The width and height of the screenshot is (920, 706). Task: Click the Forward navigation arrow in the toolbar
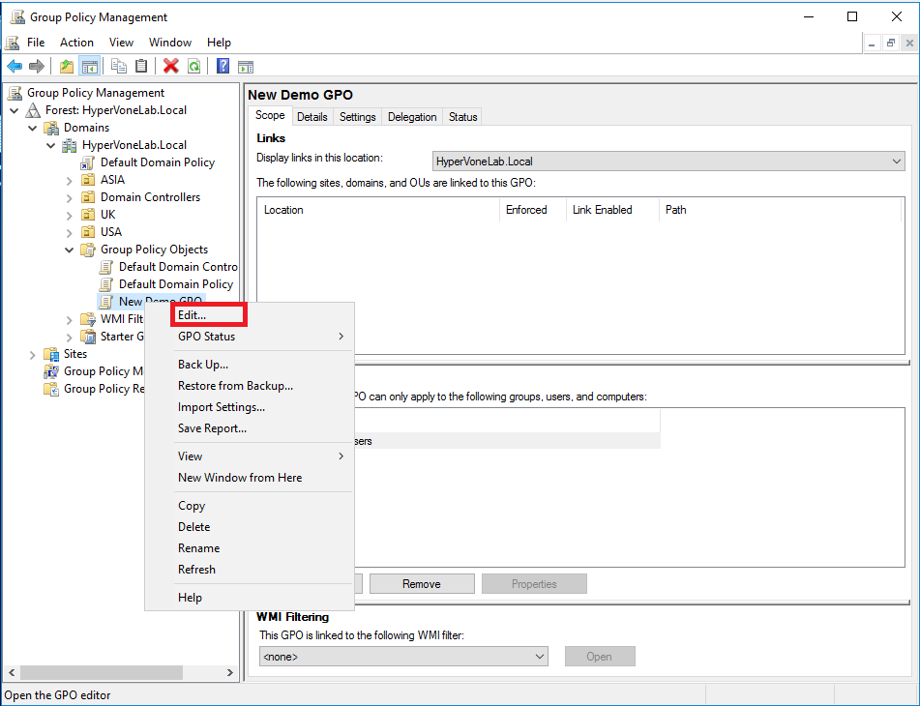click(36, 66)
